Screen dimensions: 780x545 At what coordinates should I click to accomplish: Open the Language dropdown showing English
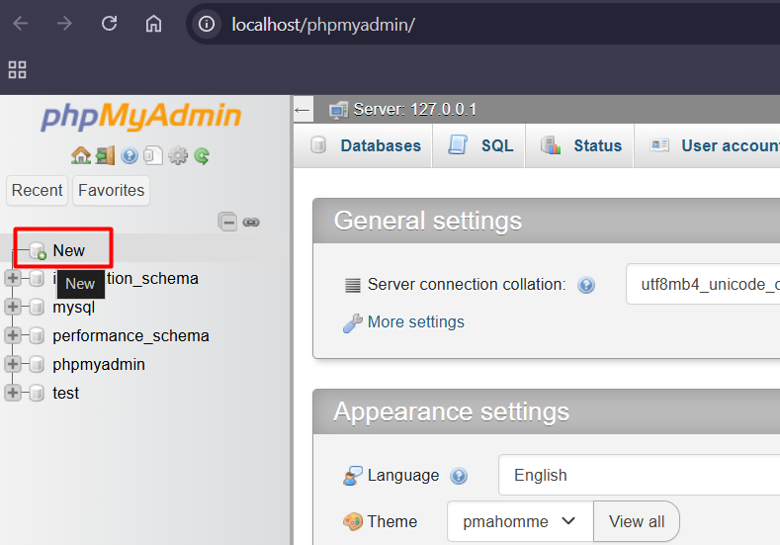640,476
